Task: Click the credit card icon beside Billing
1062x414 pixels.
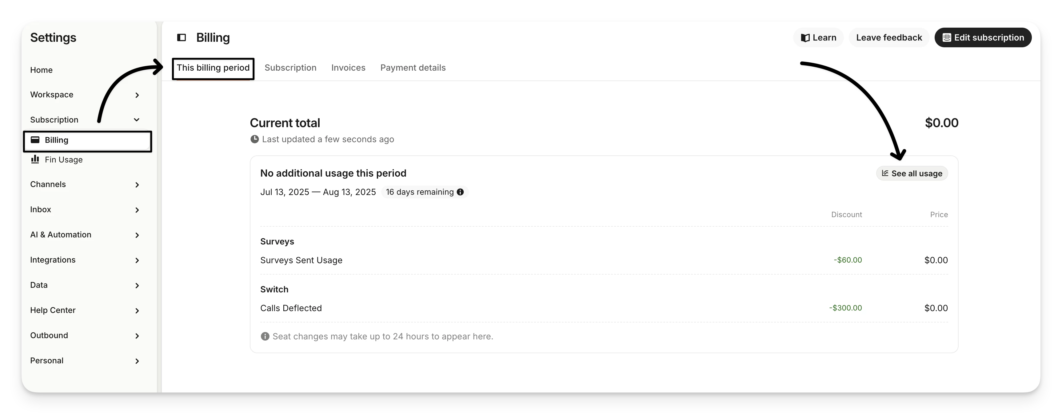Action: point(35,140)
